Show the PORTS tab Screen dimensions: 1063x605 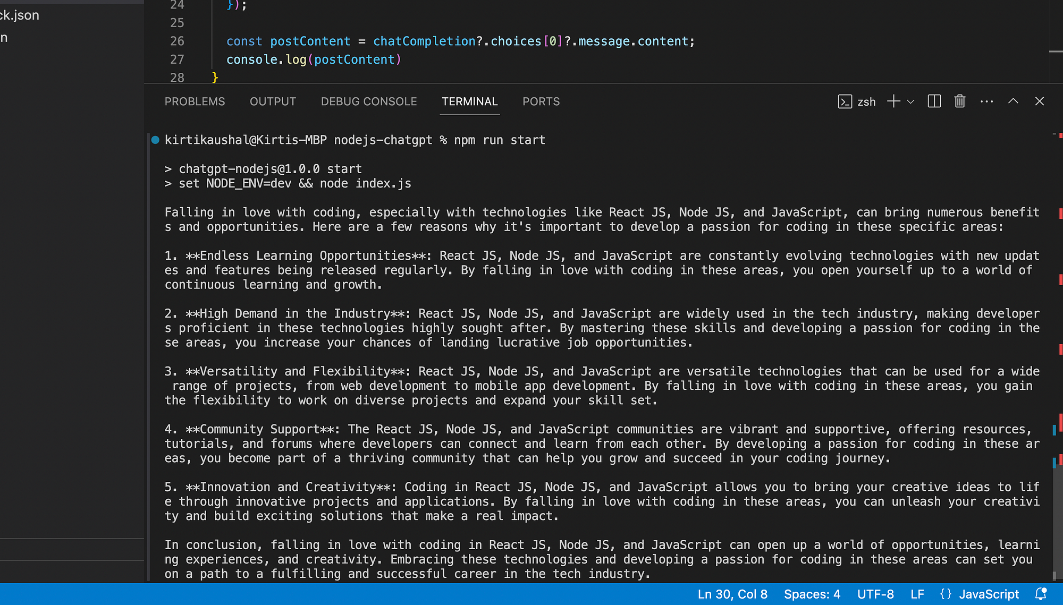pyautogui.click(x=541, y=101)
